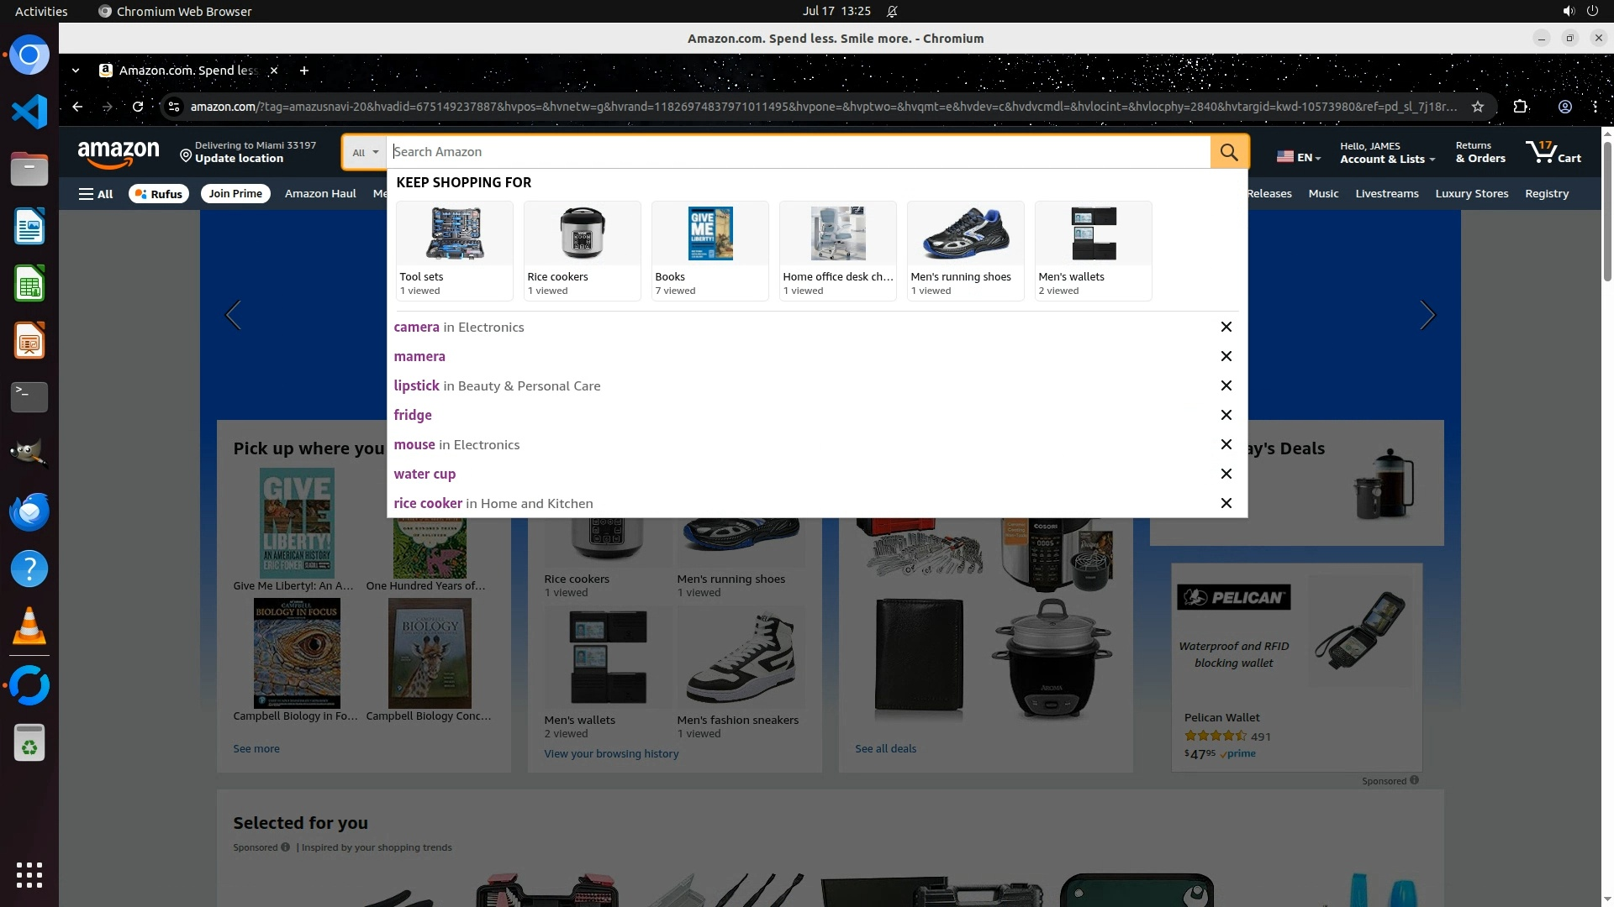This screenshot has width=1614, height=907.
Task: Delete 'rice cooker' search suggestion
Action: 1226,503
